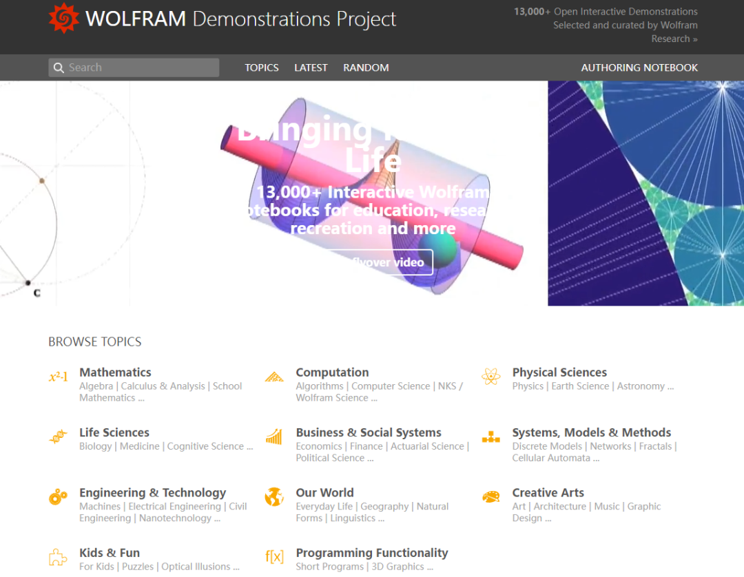744x577 pixels.
Task: Open Systems, Models & Methods heading
Action: 592,432
